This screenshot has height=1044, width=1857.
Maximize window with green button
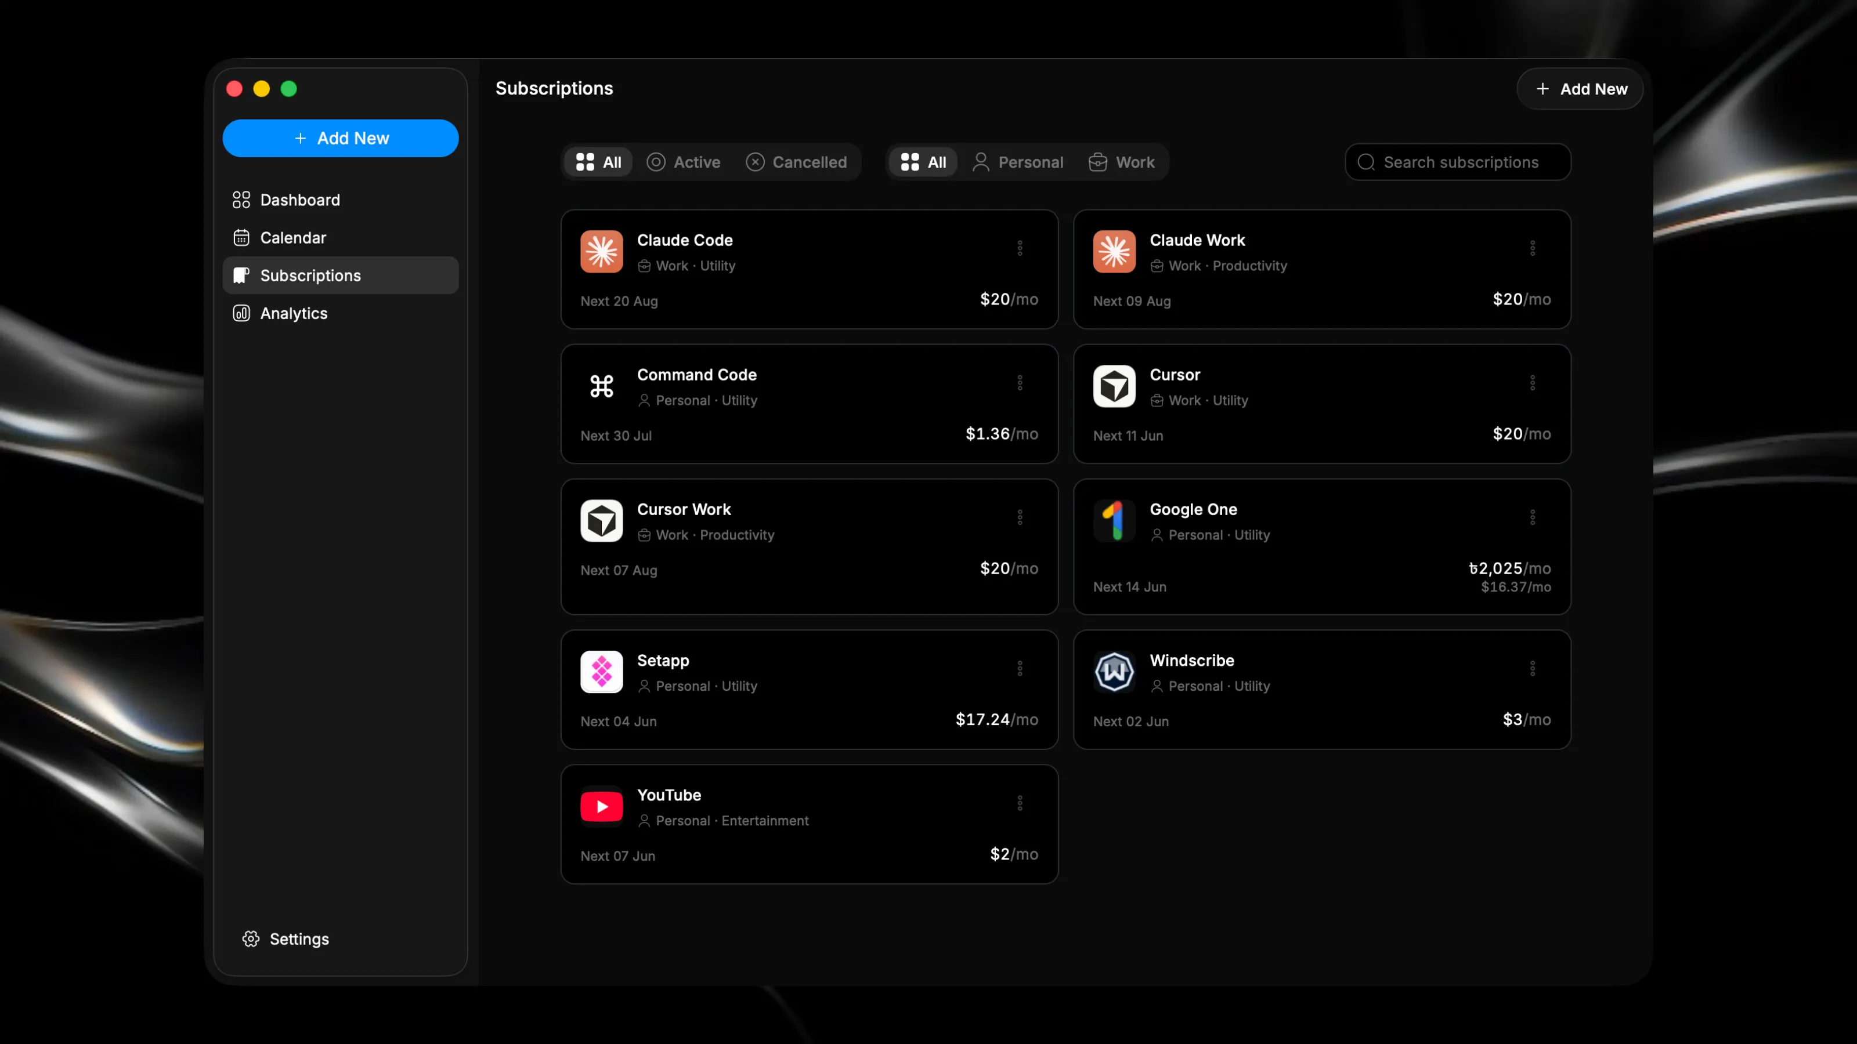coord(289,89)
